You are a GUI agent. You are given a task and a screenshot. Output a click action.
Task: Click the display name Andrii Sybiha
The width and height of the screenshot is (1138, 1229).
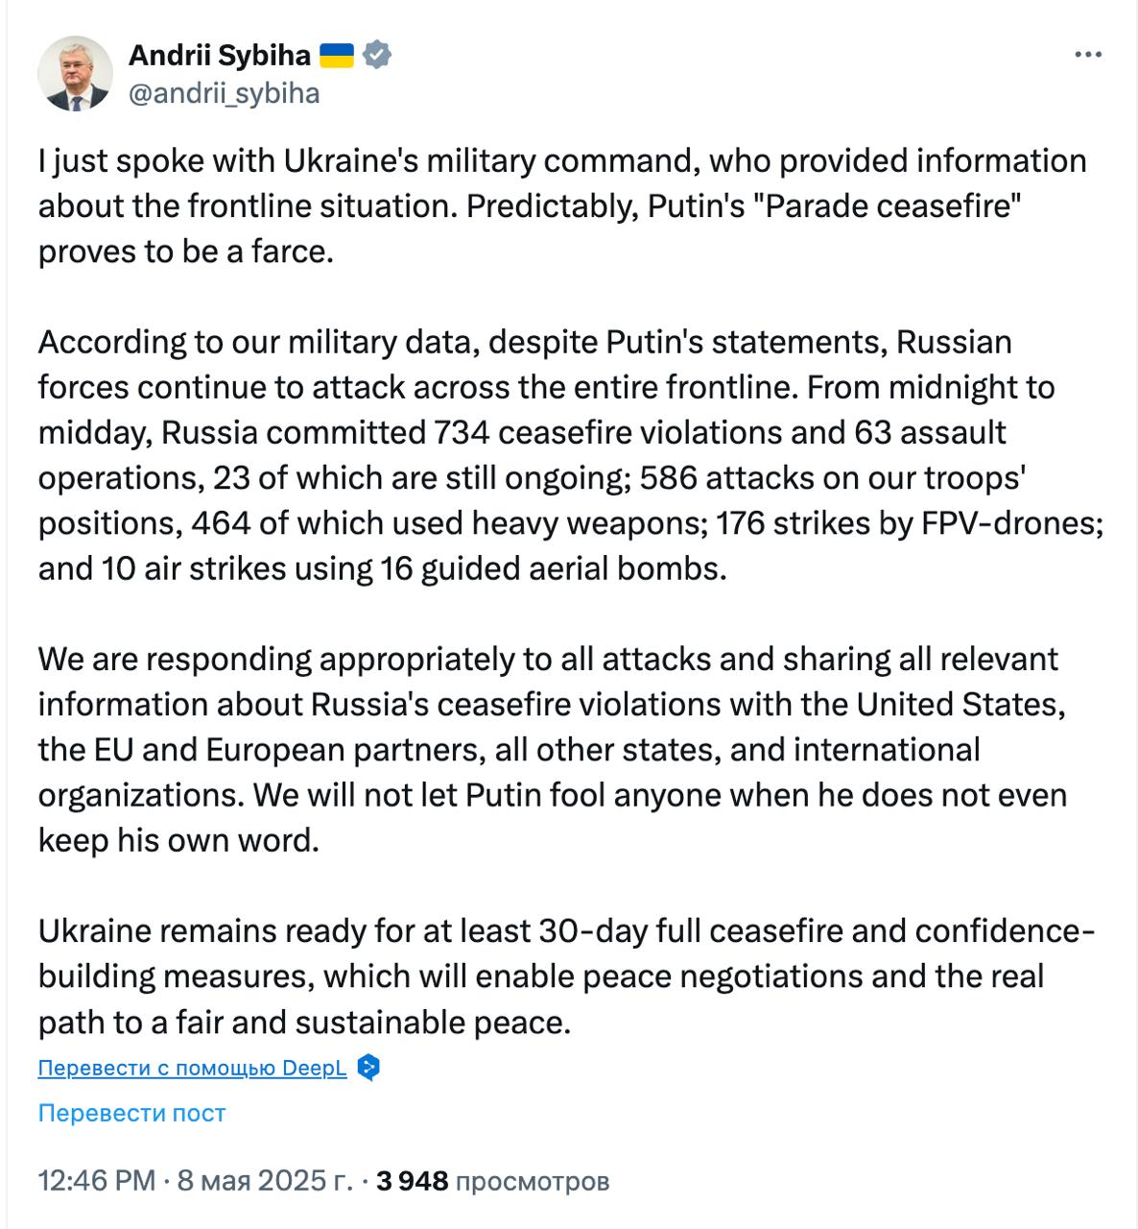click(219, 56)
